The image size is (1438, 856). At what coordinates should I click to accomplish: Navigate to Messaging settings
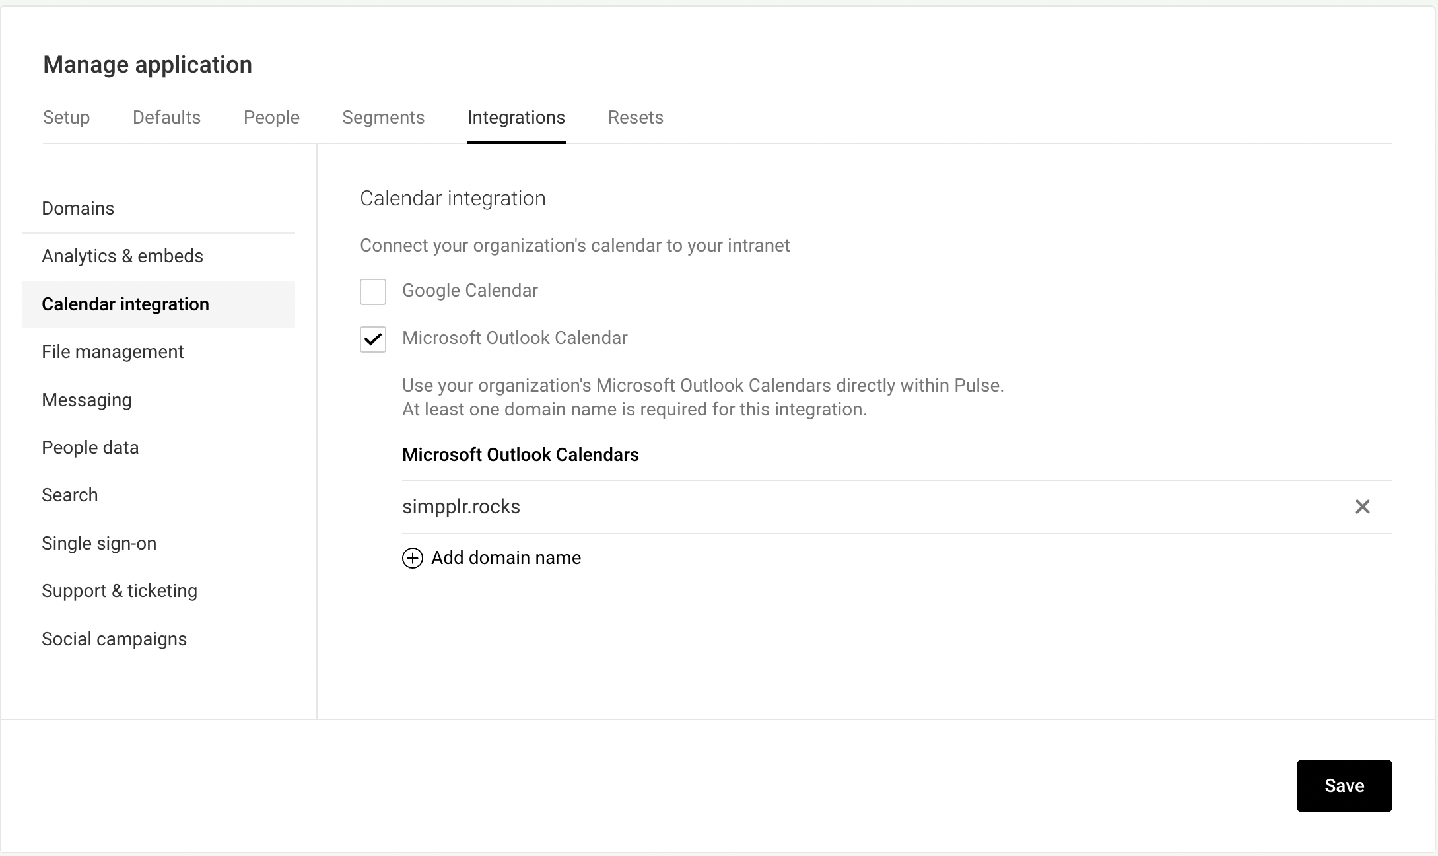click(158, 400)
